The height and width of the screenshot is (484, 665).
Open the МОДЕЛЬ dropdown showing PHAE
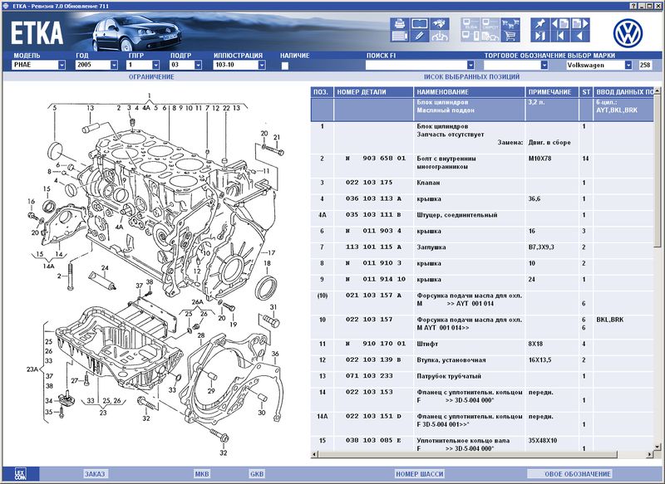coord(39,65)
